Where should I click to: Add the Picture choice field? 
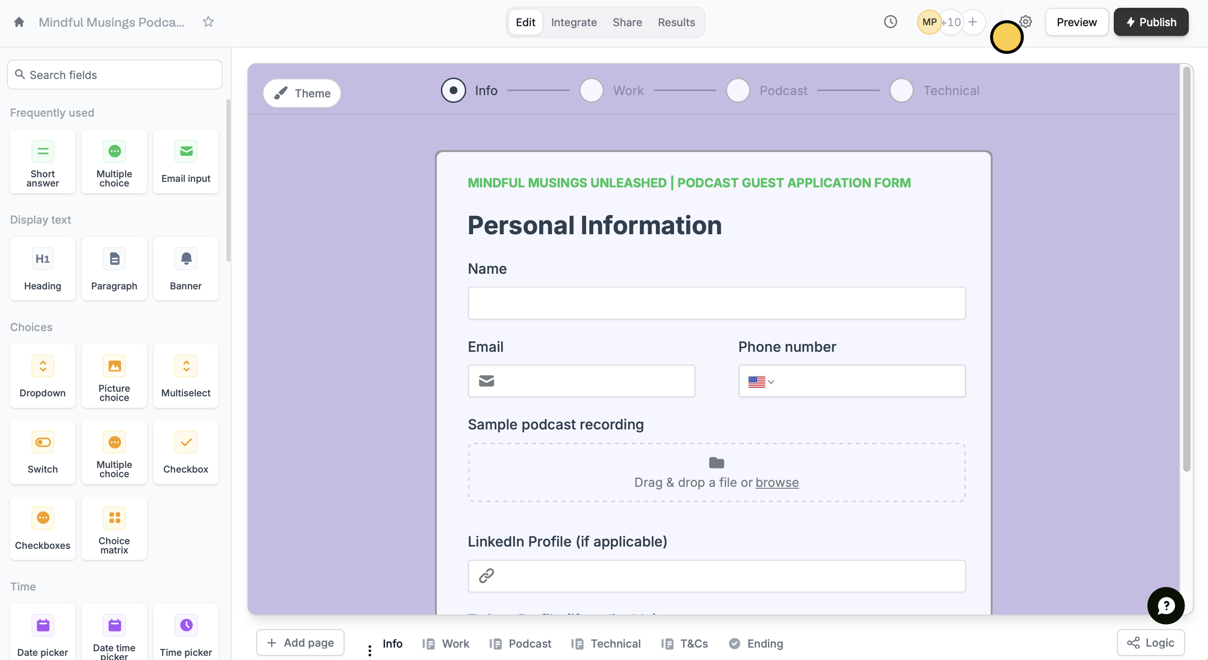(114, 376)
